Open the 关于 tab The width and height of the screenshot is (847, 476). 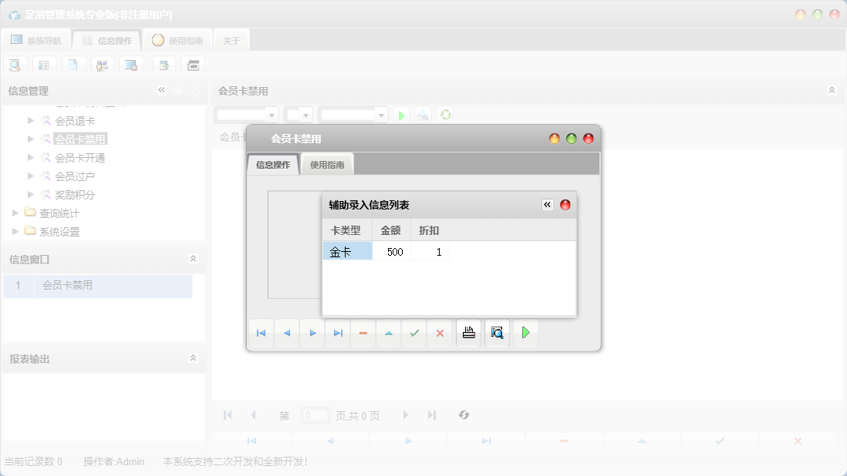pyautogui.click(x=231, y=40)
